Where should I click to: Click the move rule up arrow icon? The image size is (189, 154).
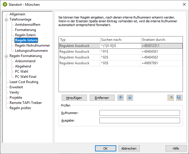[121, 98]
